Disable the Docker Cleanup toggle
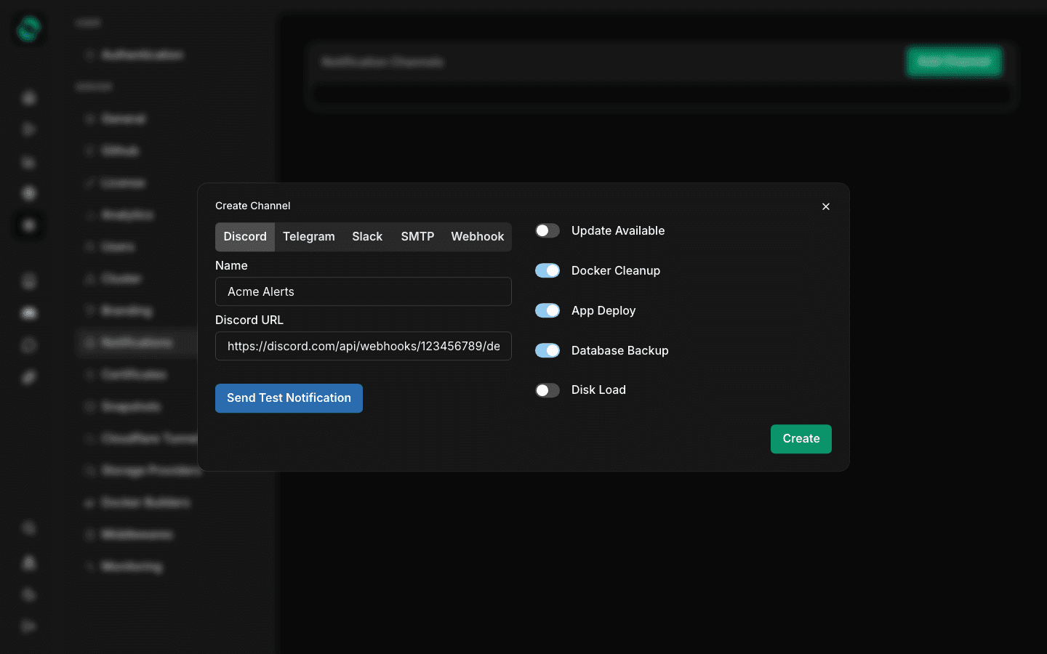The width and height of the screenshot is (1047, 654). click(x=547, y=270)
